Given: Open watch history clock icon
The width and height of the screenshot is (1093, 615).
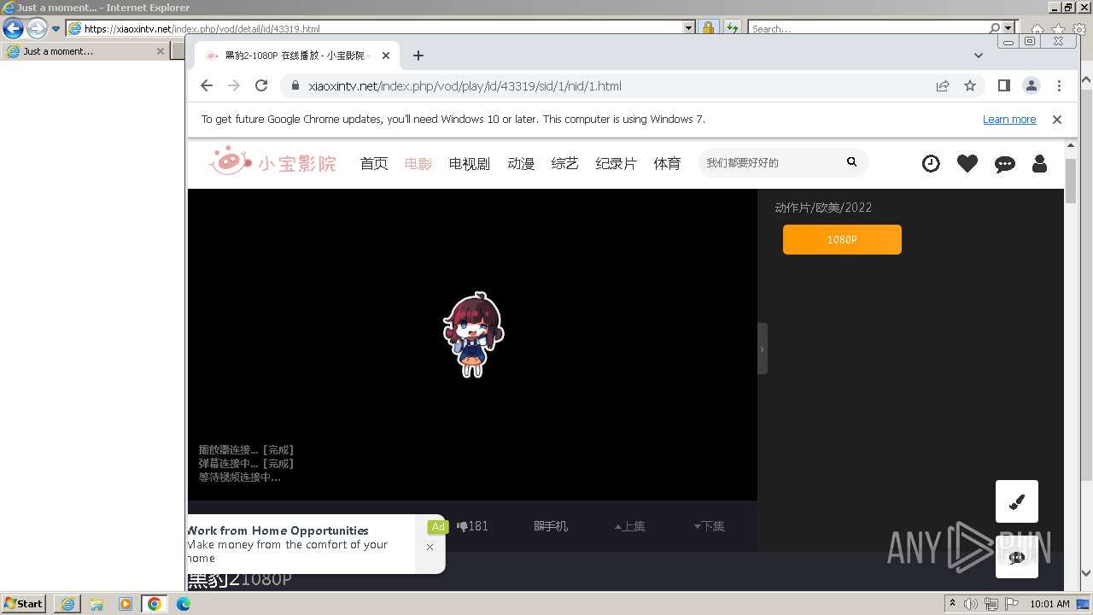Looking at the screenshot, I should 931,163.
